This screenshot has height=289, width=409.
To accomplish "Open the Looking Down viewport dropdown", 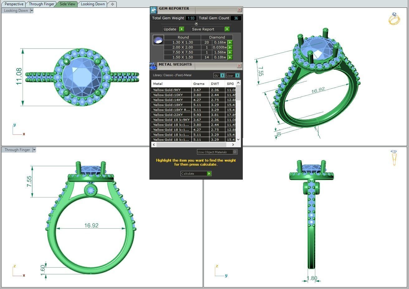I will point(31,10).
